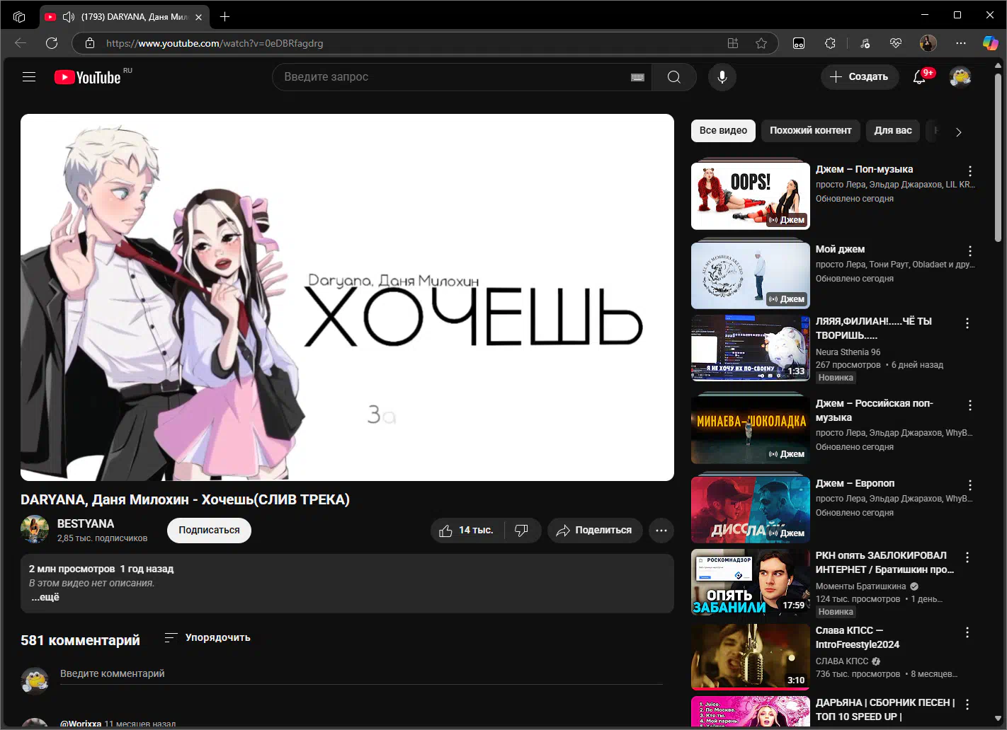Click the magnifier search button
This screenshot has height=730, width=1007.
[674, 77]
